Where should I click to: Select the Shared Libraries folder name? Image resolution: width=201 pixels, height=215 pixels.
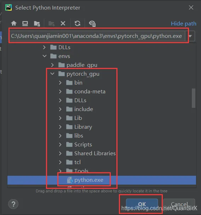point(95,153)
